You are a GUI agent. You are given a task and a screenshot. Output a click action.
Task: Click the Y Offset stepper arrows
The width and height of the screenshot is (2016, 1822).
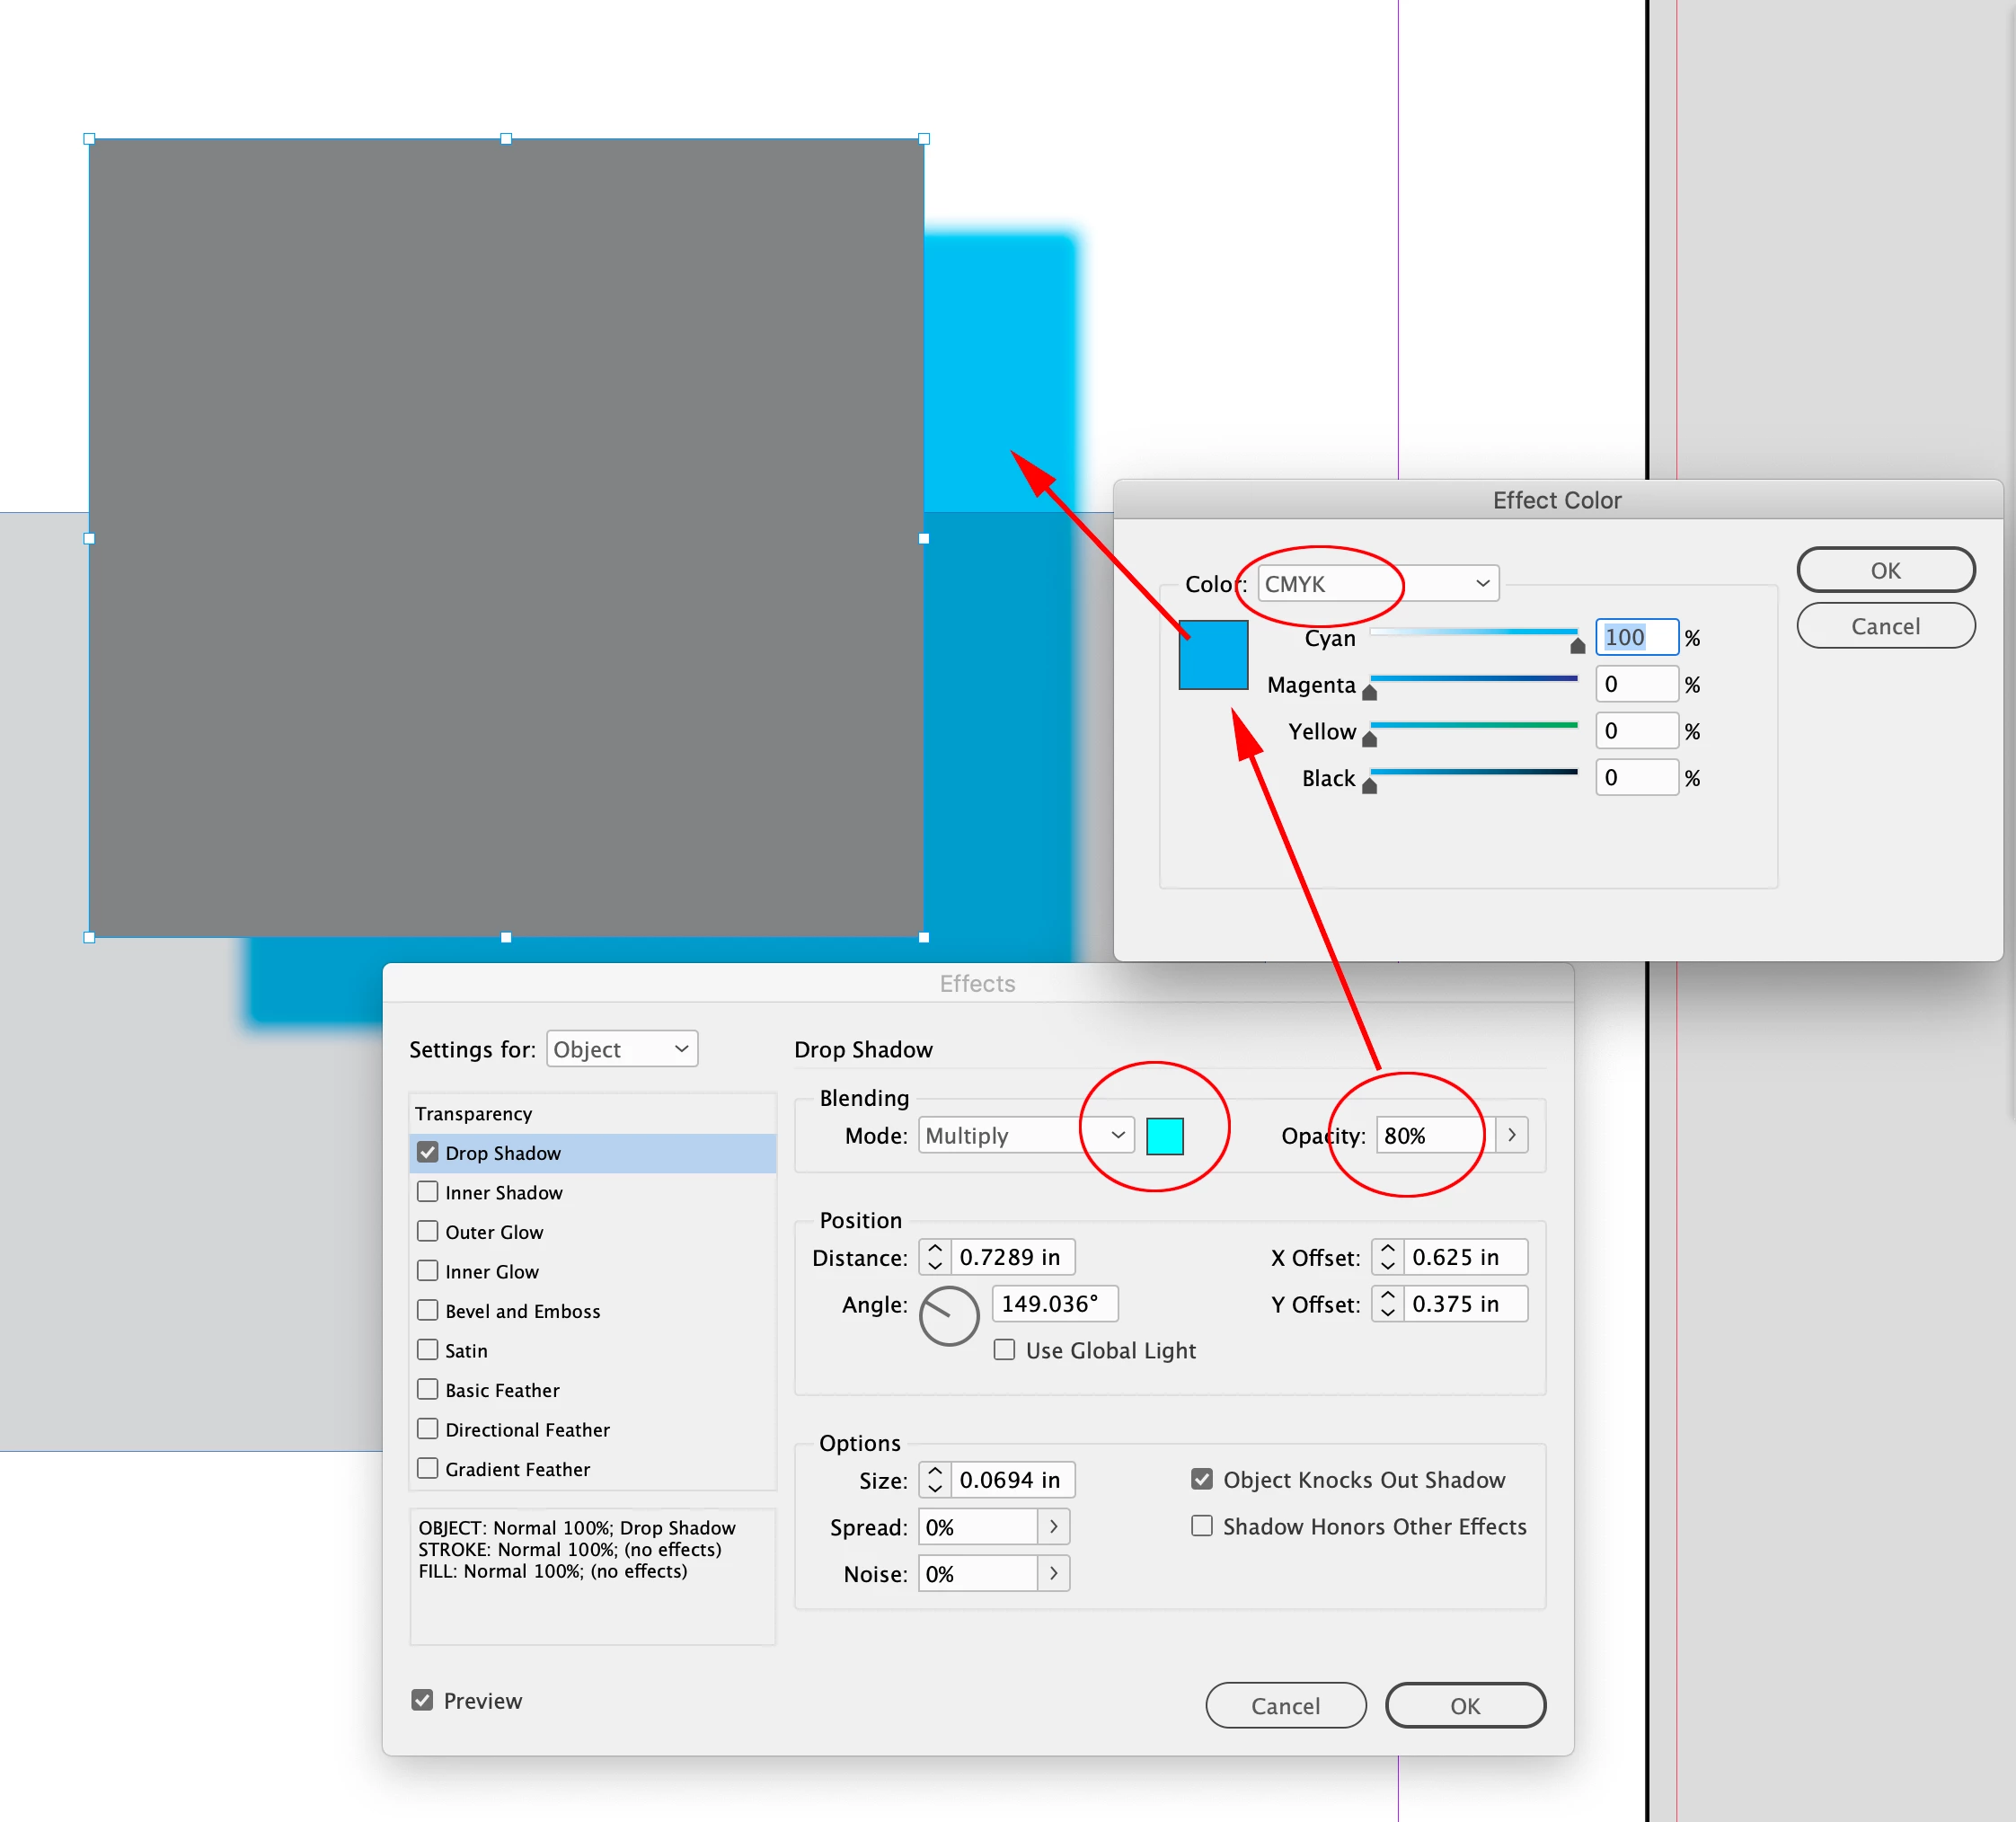click(x=1387, y=1304)
